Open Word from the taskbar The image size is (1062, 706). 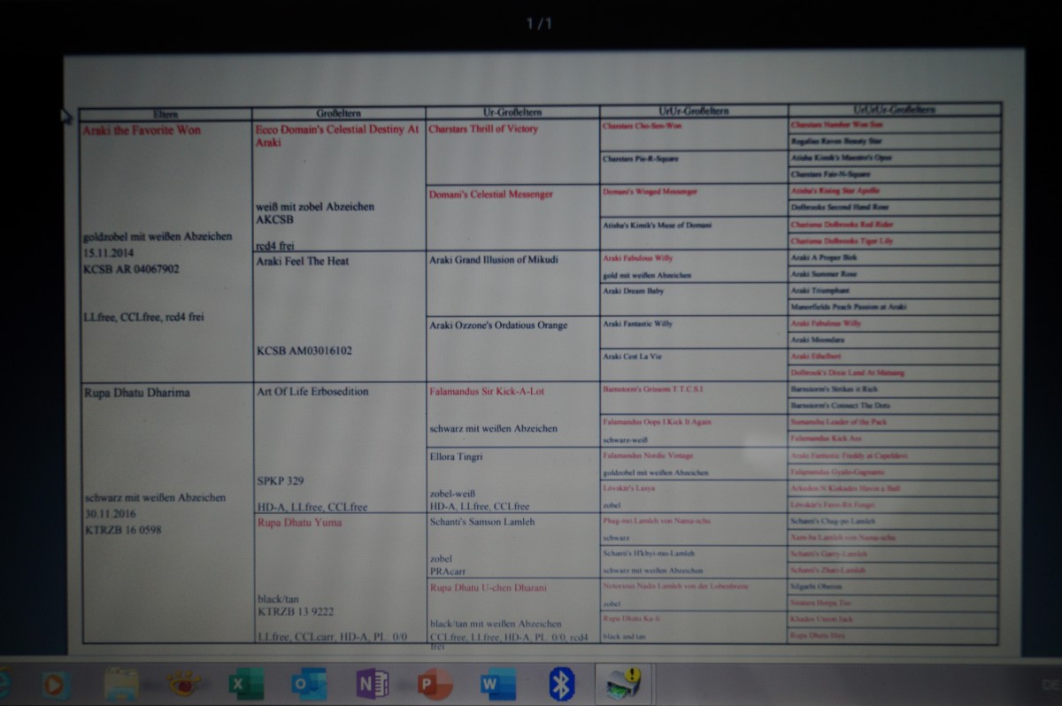pyautogui.click(x=497, y=684)
